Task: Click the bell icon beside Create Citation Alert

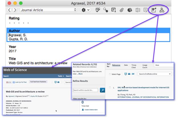Action: click(83, 110)
